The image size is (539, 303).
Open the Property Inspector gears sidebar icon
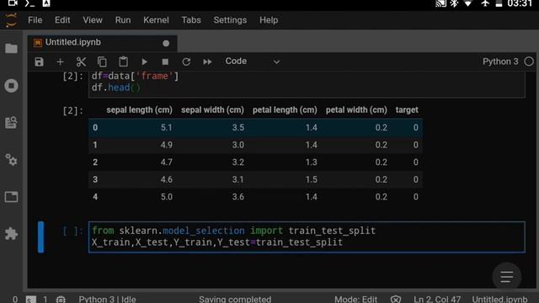11,160
